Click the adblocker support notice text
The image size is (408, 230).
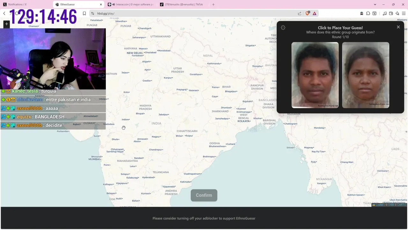pos(204,218)
